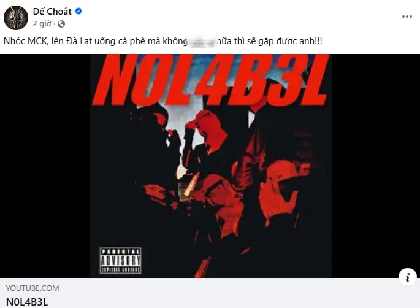Image resolution: width=420 pixels, height=308 pixels.
Task: Click the YOUTUBE.COM source label
Action: pyautogui.click(x=32, y=288)
